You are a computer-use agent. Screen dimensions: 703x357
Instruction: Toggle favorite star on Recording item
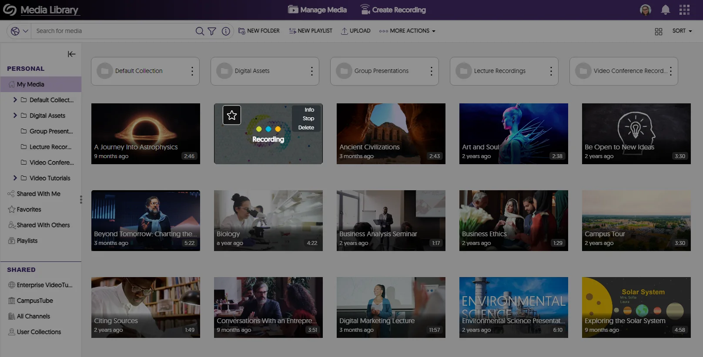[x=232, y=115]
